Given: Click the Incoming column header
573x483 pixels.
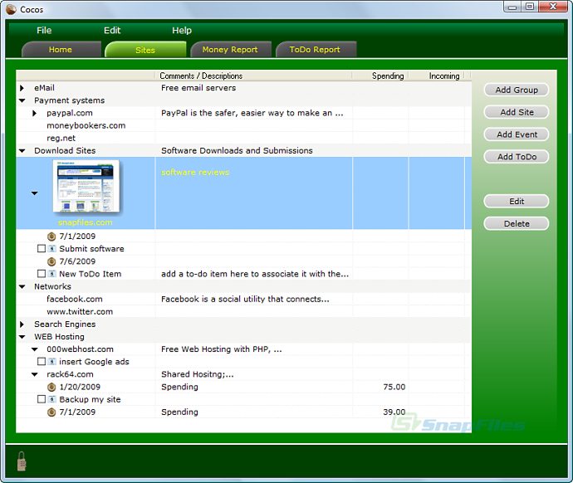Looking at the screenshot, I should [x=437, y=76].
